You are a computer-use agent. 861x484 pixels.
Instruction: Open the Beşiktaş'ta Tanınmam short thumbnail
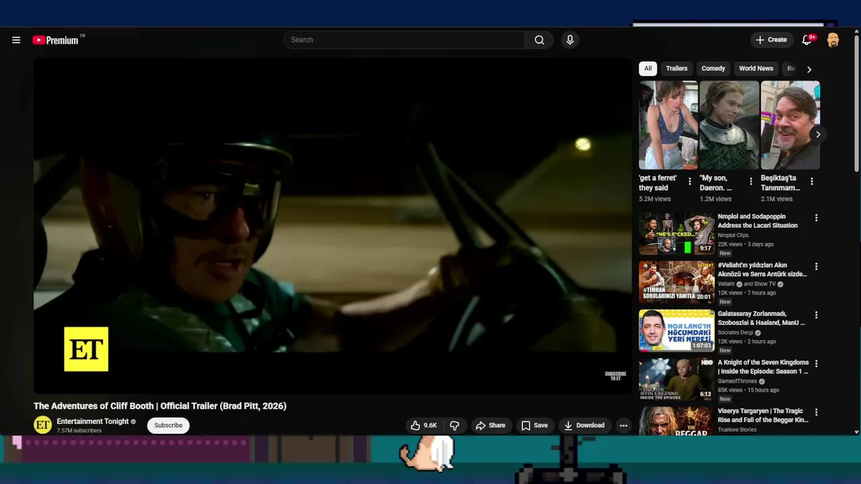pyautogui.click(x=790, y=125)
